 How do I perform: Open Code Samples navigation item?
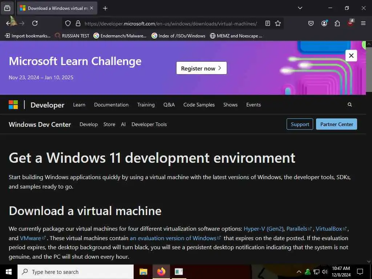point(199,105)
